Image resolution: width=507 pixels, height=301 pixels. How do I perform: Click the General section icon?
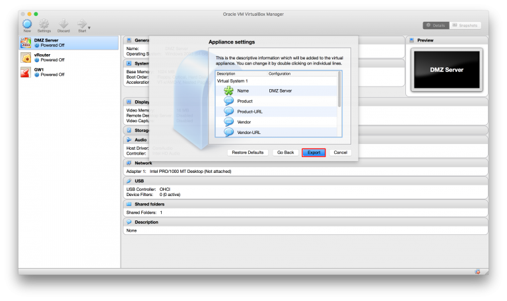pos(129,40)
